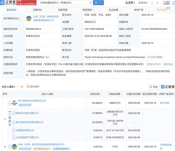Click the 长城股权 partner logo in 执行事务合伙人

29,18
